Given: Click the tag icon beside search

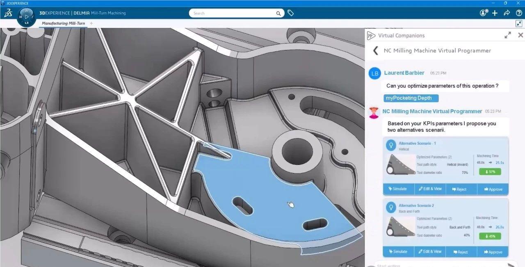Looking at the screenshot, I should (x=290, y=13).
